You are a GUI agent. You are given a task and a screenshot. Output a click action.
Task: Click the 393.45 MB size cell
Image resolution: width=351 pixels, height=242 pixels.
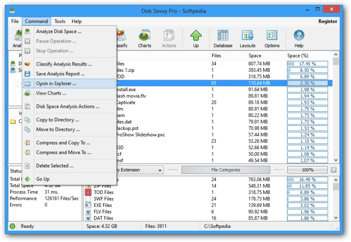(x=259, y=70)
